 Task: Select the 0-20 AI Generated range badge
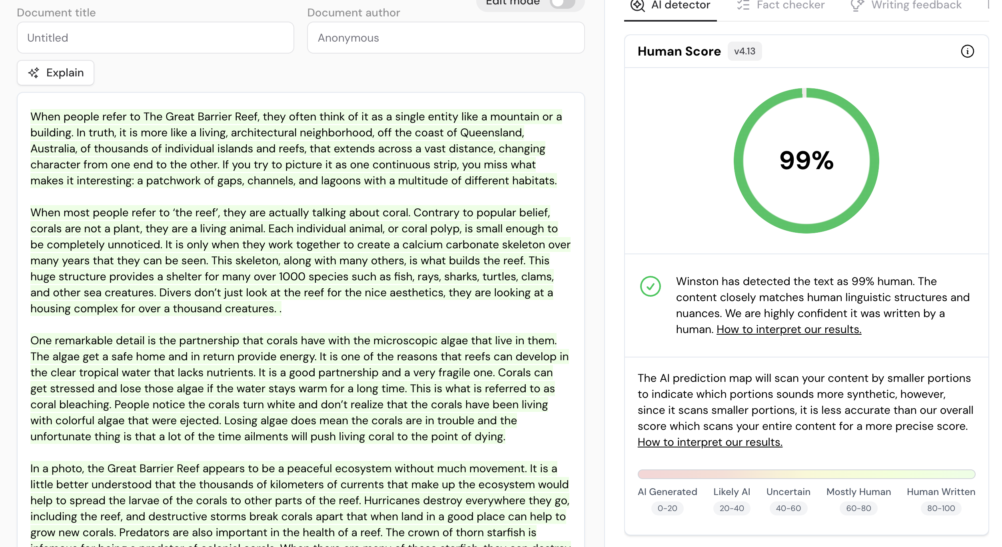click(667, 508)
